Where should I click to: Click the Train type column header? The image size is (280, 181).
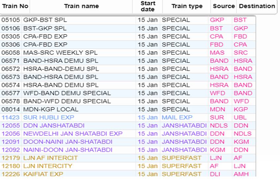click(x=187, y=6)
